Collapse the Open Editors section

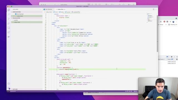pyautogui.click(x=17, y=12)
